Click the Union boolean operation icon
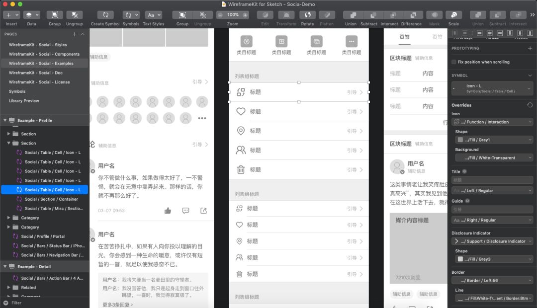537x308 pixels. click(351, 15)
